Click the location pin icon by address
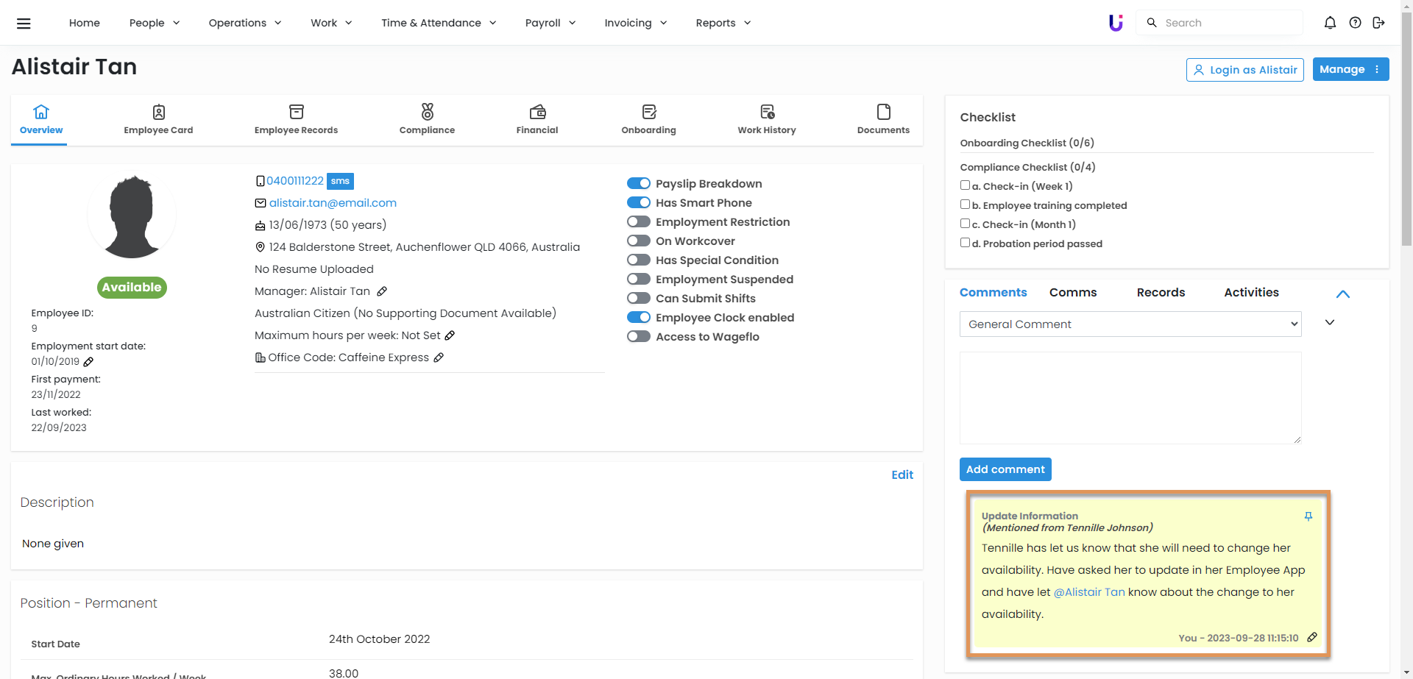Viewport: 1413px width, 679px height. coord(260,247)
